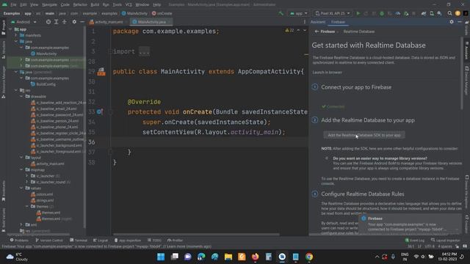
Task: Click Launch in browser link
Action: coord(327,73)
